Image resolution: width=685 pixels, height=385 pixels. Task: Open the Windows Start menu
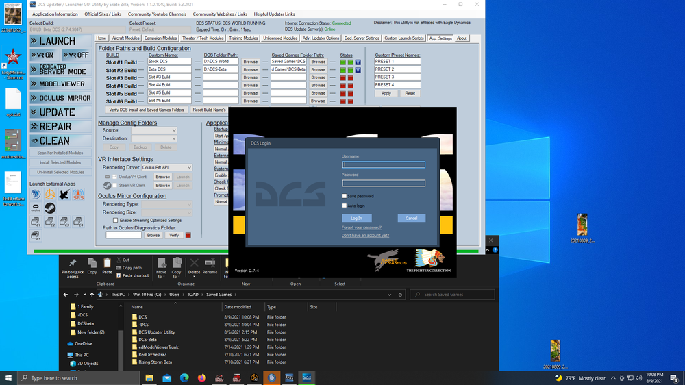[x=8, y=378]
